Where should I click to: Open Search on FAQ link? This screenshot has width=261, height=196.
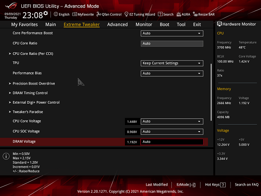(247, 185)
